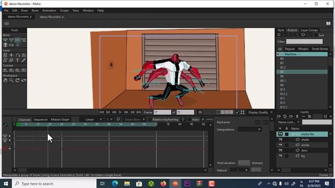Click the New Layer icon in Layers panel
The image size is (335, 188).
click(x=278, y=116)
